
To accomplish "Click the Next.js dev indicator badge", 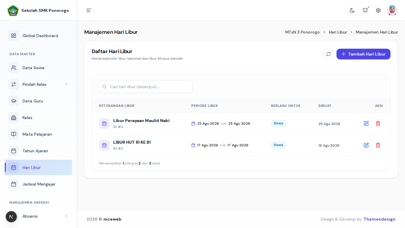I will pyautogui.click(x=11, y=217).
